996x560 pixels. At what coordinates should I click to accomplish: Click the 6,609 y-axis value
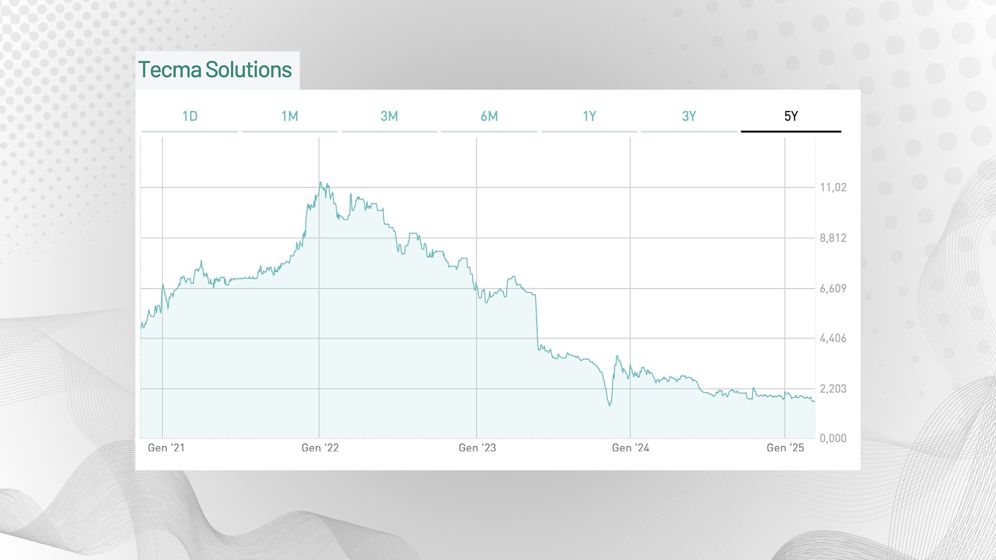833,288
